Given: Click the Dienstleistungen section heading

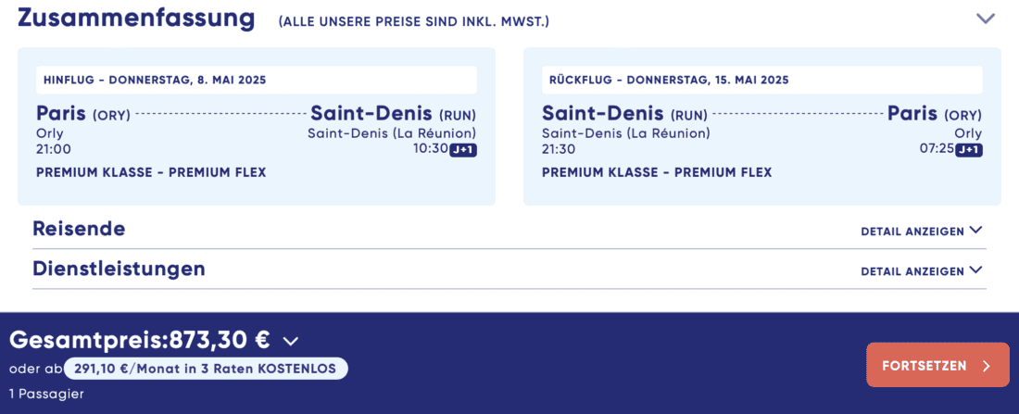Looking at the screenshot, I should click(x=119, y=269).
